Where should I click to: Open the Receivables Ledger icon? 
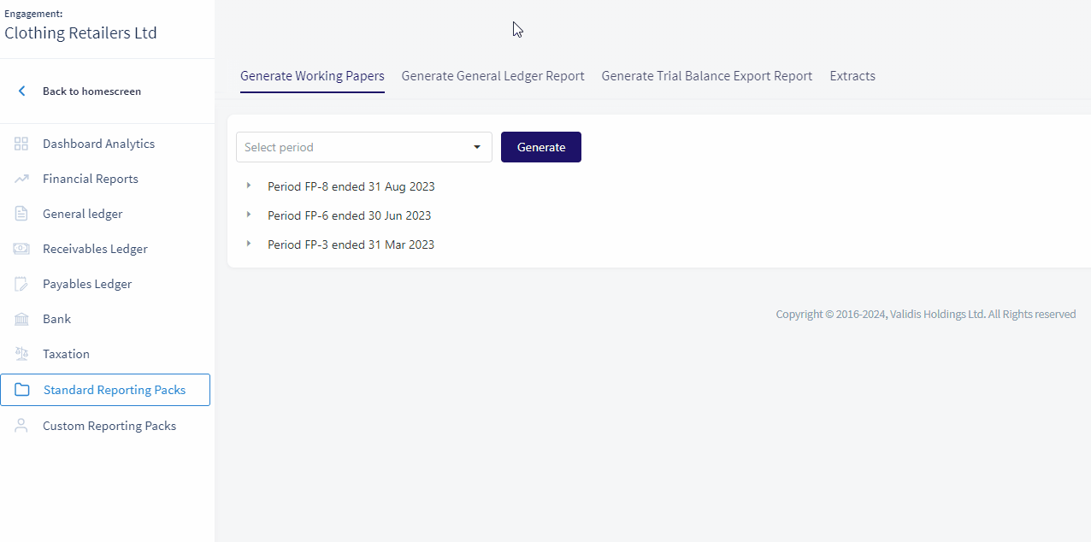click(21, 248)
